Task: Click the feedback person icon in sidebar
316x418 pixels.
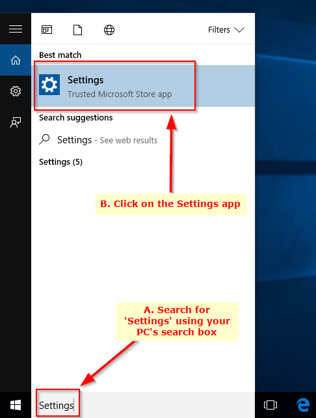Action: [16, 122]
